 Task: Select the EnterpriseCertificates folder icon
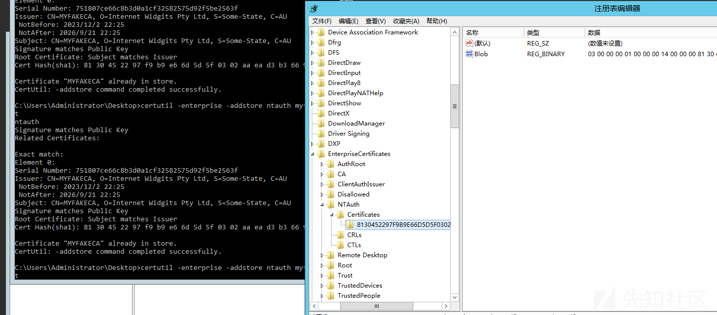pos(321,154)
